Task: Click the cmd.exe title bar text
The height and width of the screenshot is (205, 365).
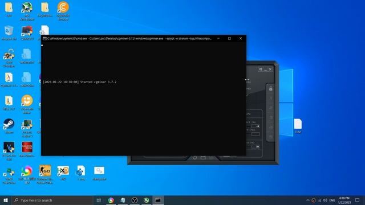Action: (129, 39)
